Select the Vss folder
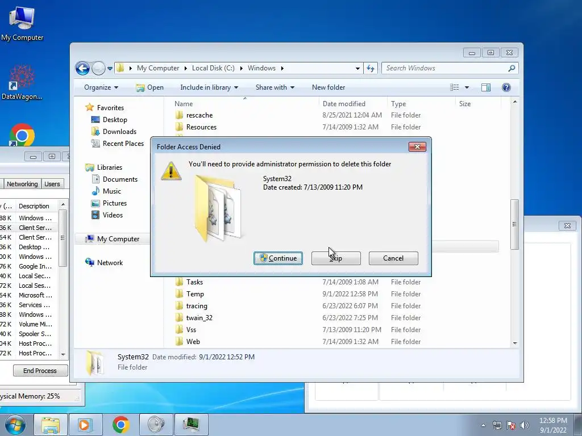Viewport: 582px width, 436px height. (x=191, y=330)
